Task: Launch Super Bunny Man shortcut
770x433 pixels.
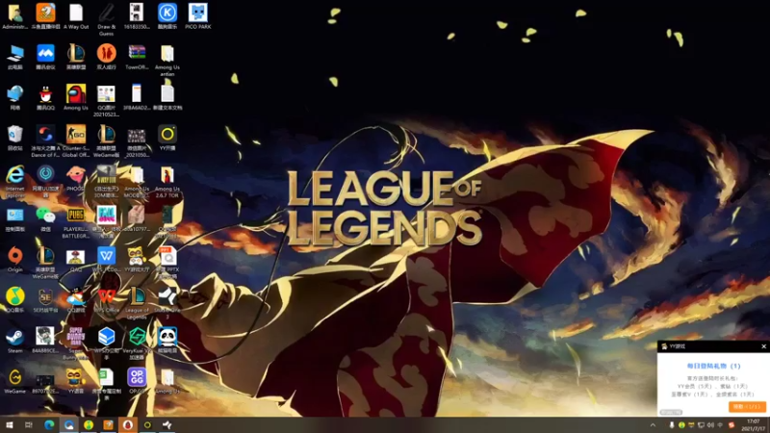Action: [x=76, y=337]
